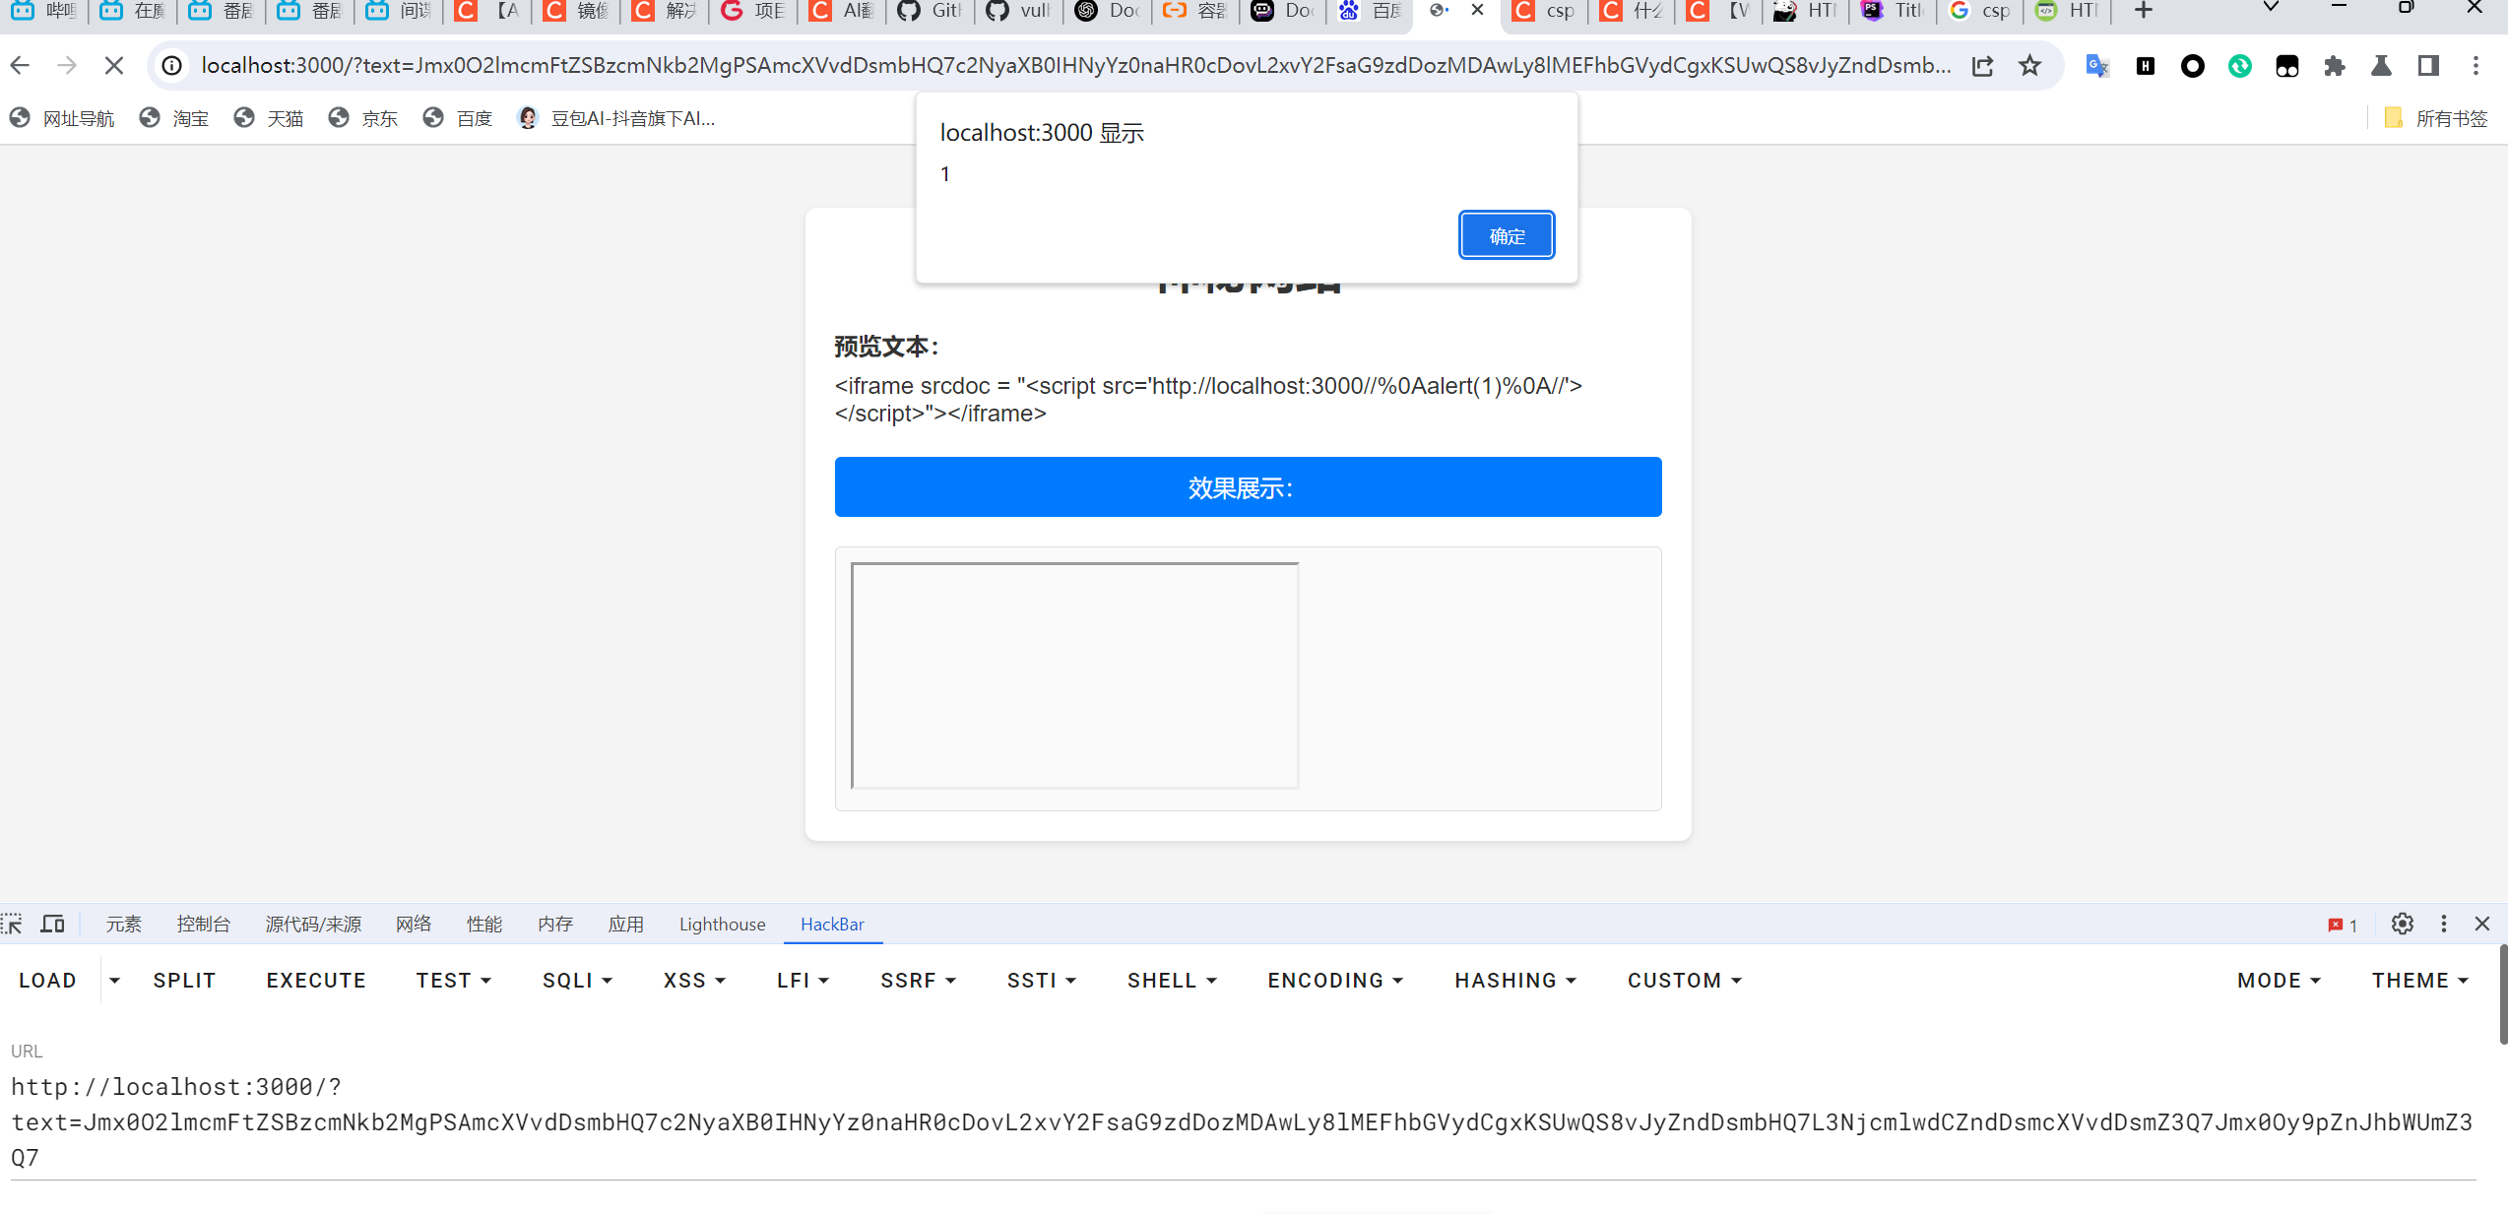Open the MODE dropdown in HackBar
The height and width of the screenshot is (1214, 2508).
tap(2280, 981)
